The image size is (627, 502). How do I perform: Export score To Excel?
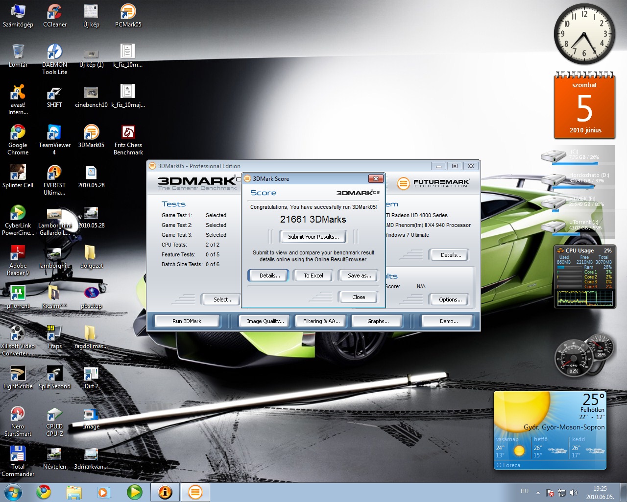point(313,276)
